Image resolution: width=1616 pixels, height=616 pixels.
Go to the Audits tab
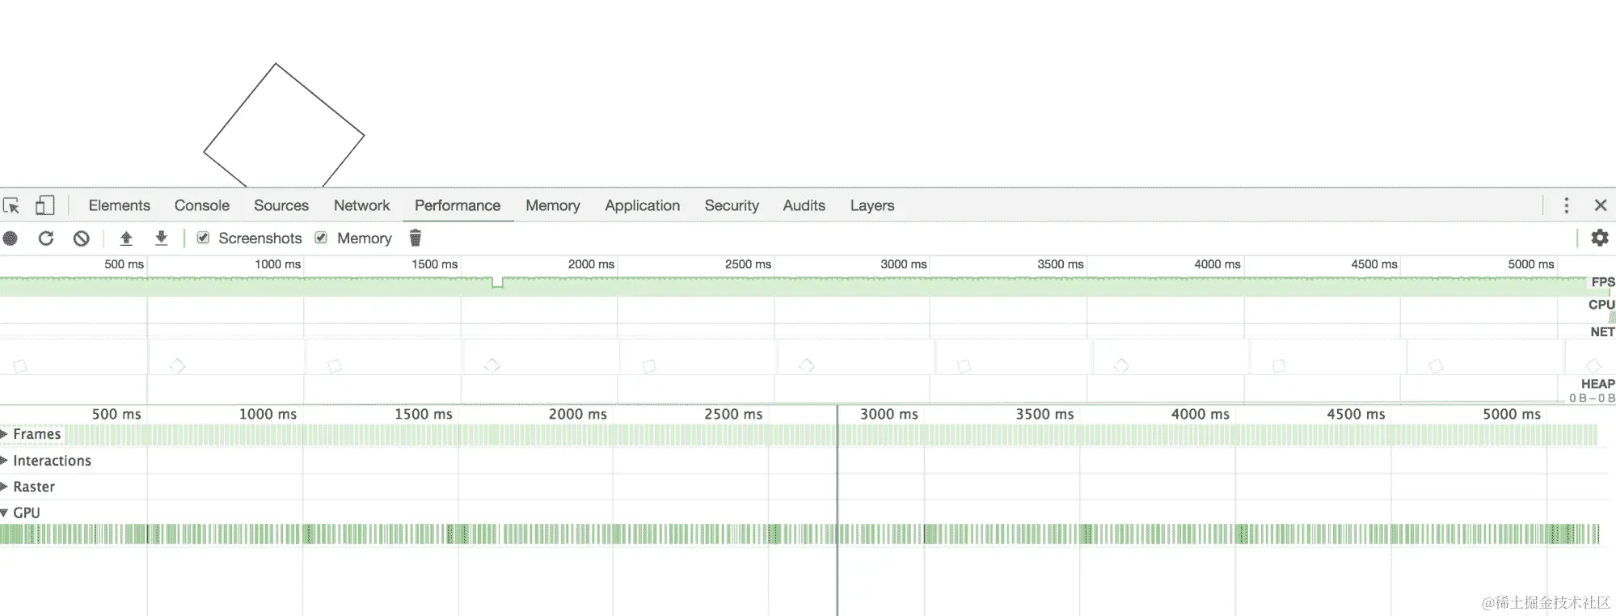804,205
